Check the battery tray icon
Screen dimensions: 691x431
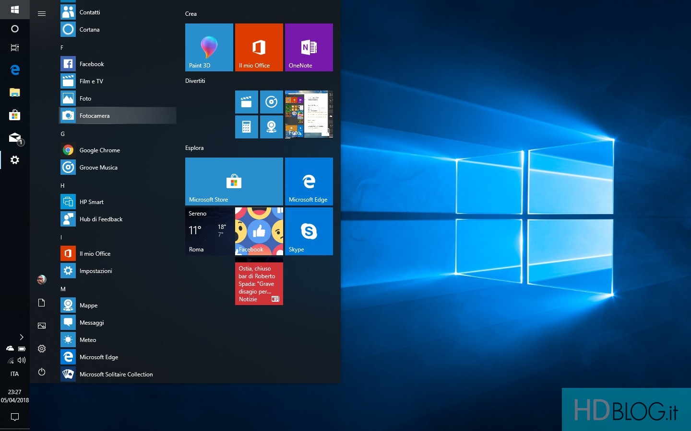coord(22,349)
